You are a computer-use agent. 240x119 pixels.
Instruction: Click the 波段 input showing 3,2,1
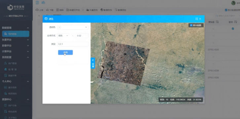(x=73, y=44)
